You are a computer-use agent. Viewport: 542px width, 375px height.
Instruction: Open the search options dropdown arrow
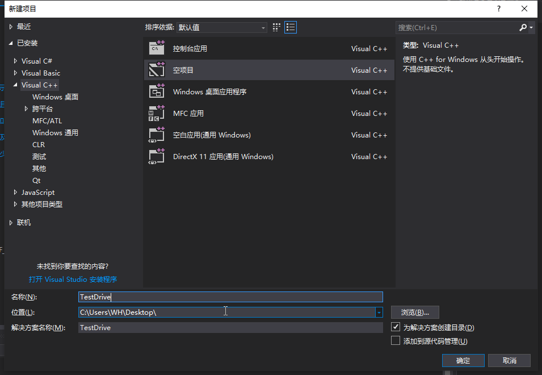coord(531,27)
